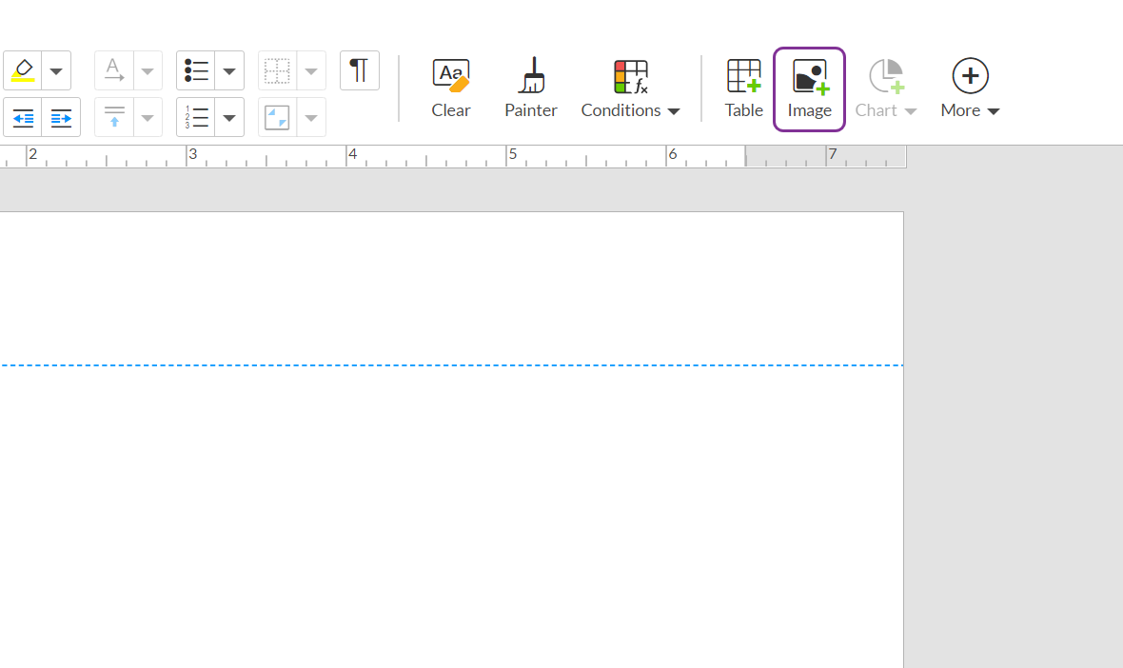
Task: Toggle paragraph formatting marks
Action: pyautogui.click(x=359, y=70)
